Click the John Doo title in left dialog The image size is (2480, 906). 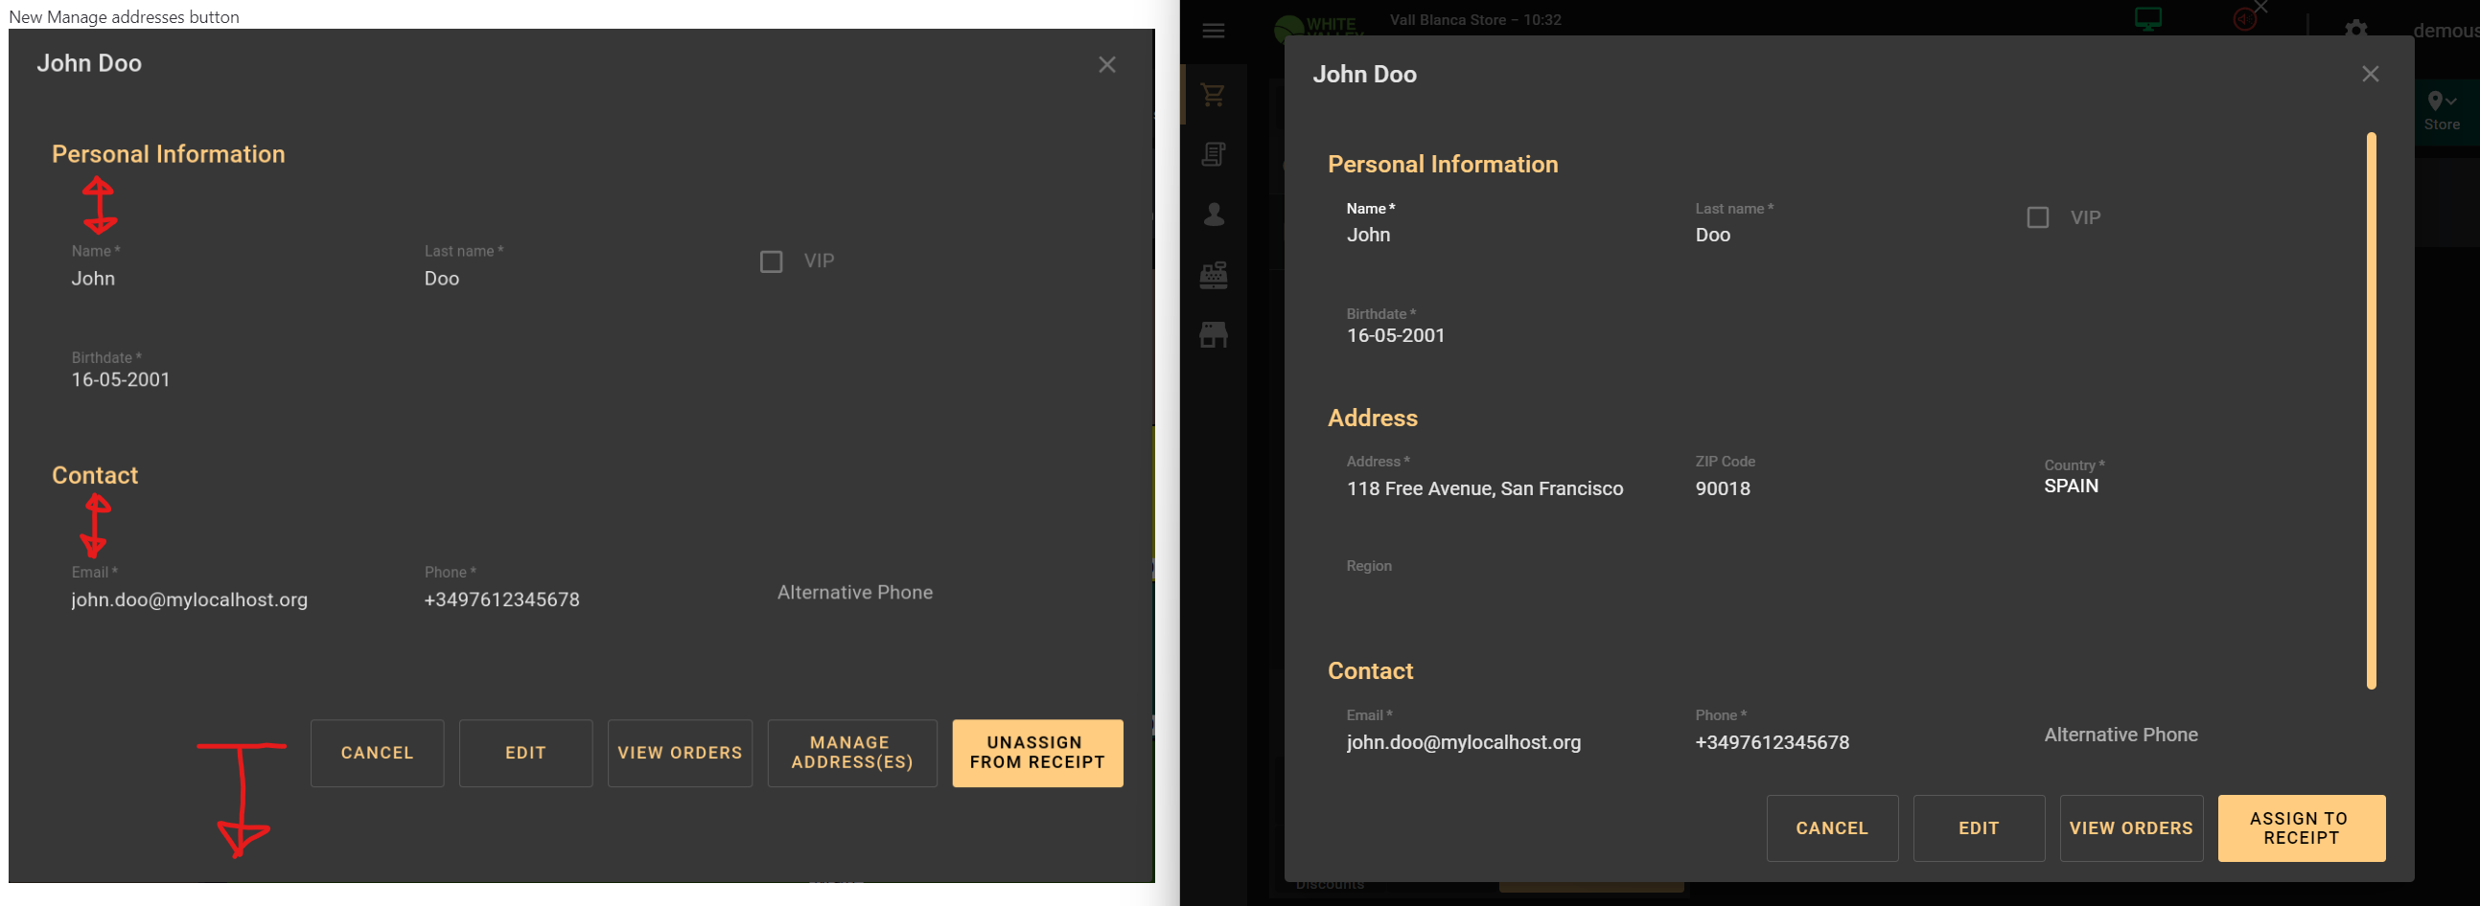[89, 63]
